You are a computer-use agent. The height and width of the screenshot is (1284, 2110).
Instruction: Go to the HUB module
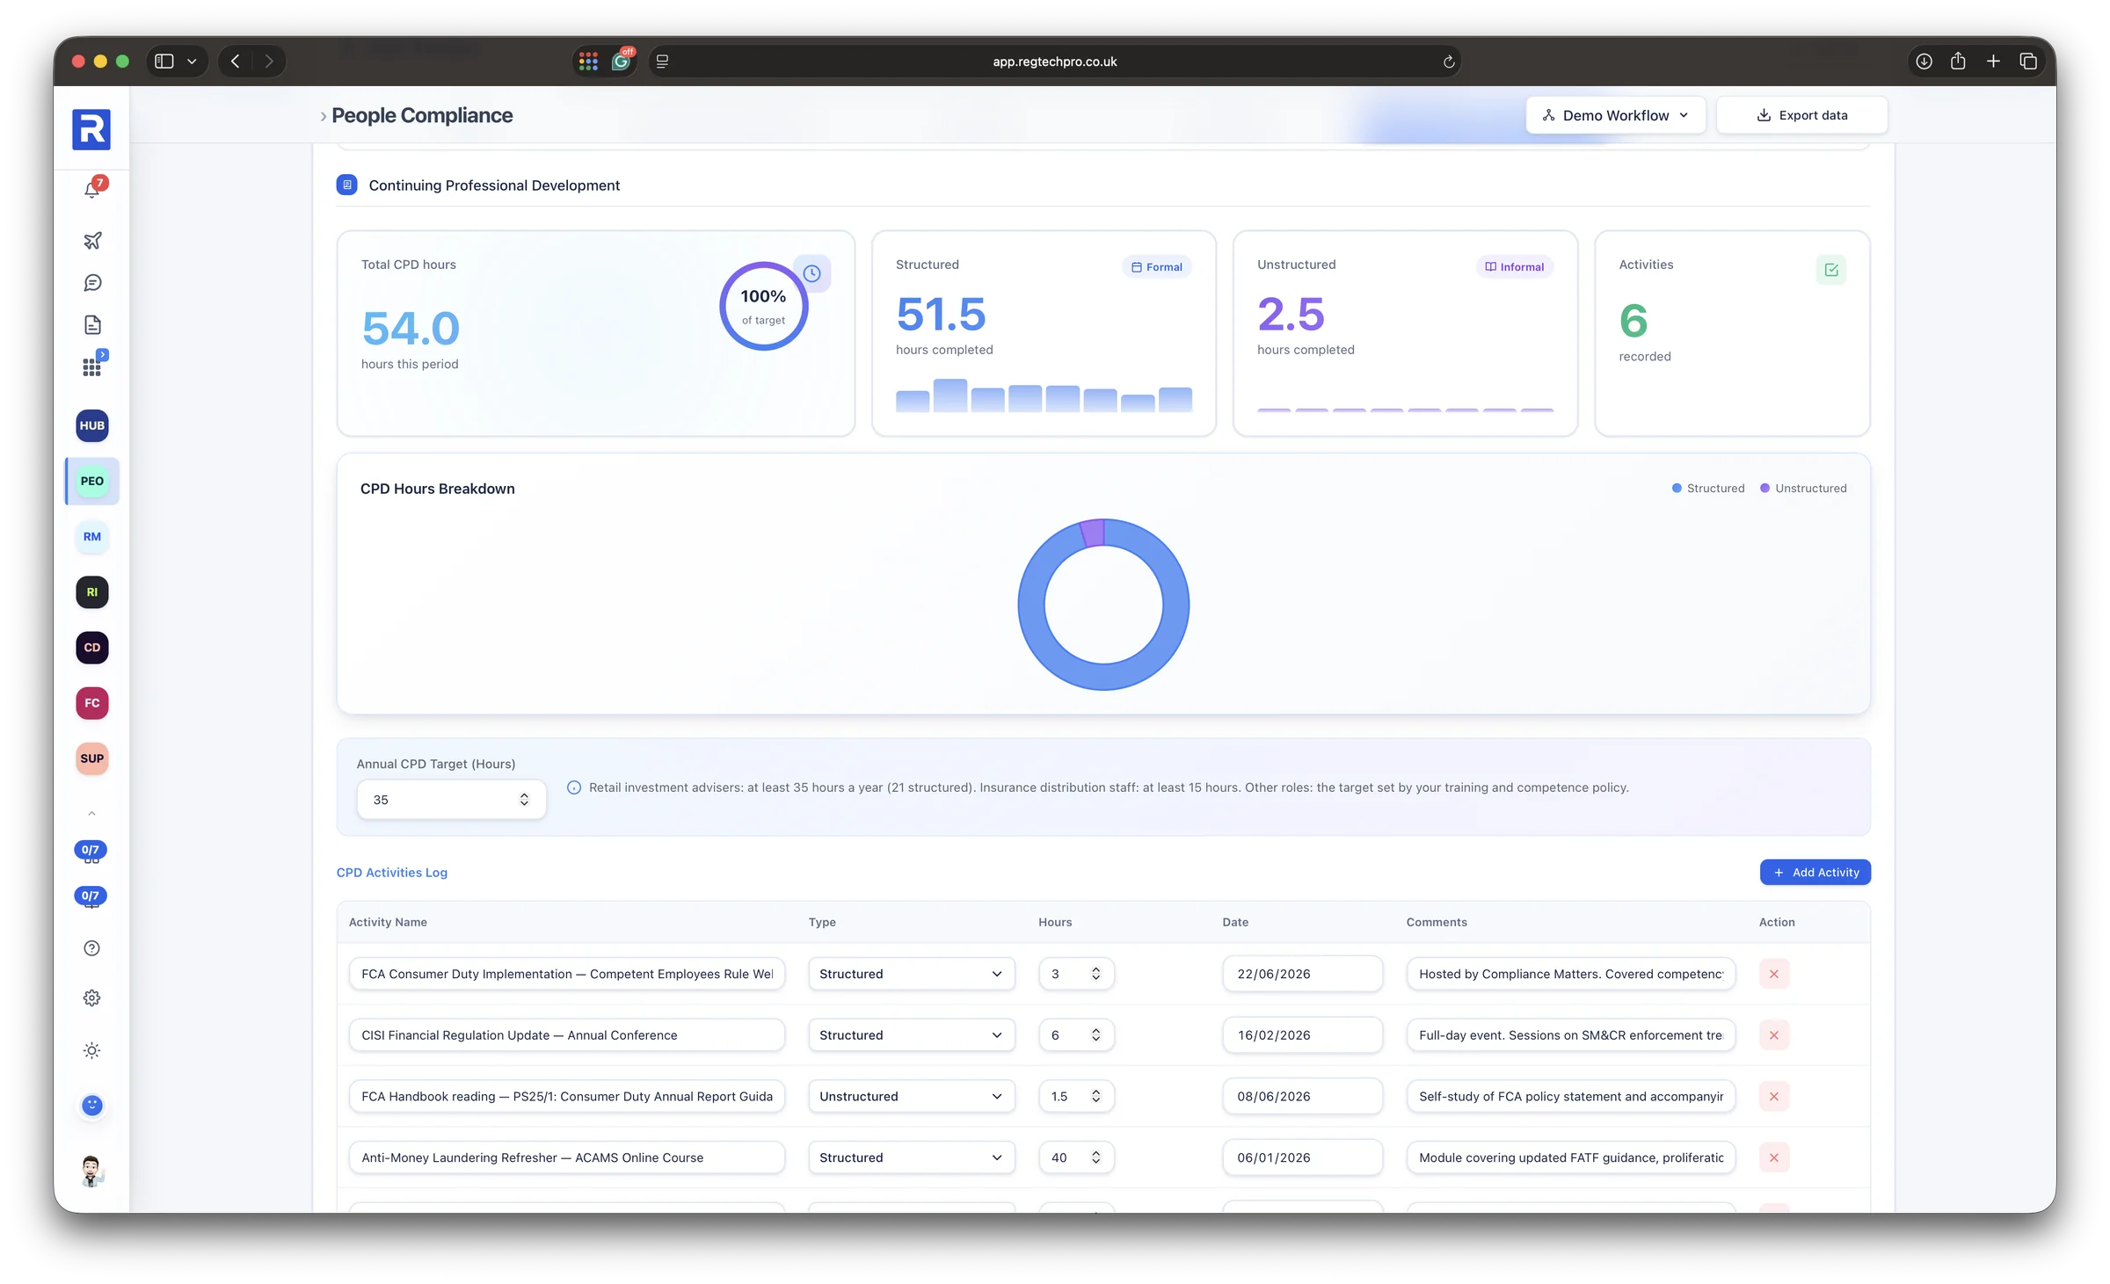pyautogui.click(x=92, y=425)
